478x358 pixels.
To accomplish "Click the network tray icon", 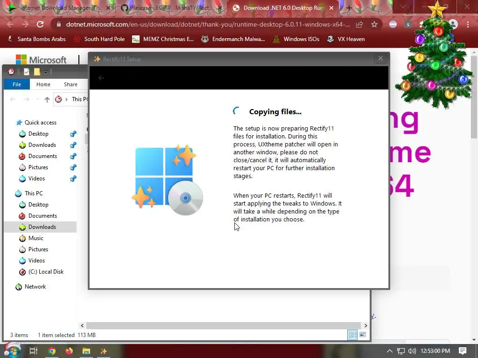I will [401, 351].
